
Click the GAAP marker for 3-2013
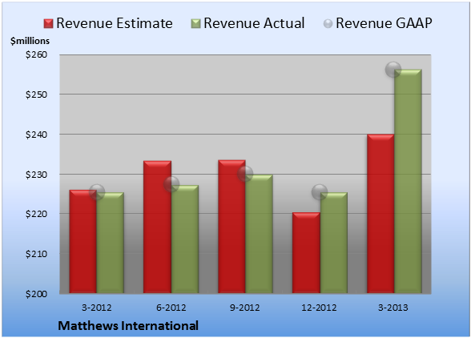tap(393, 70)
